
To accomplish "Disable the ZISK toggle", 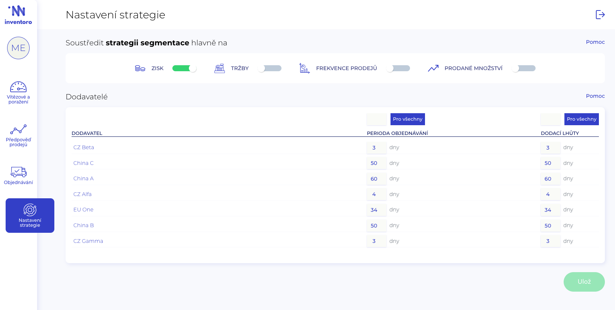I will click(184, 68).
